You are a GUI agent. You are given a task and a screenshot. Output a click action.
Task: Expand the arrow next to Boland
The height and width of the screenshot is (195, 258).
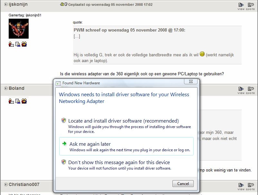point(6,88)
